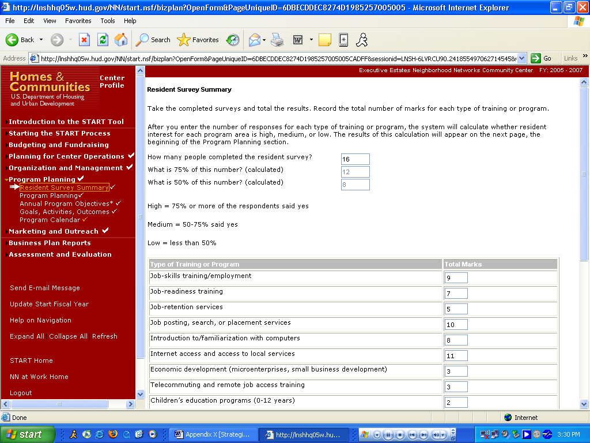Click the Firefox icon in Quick Launch

[113, 434]
